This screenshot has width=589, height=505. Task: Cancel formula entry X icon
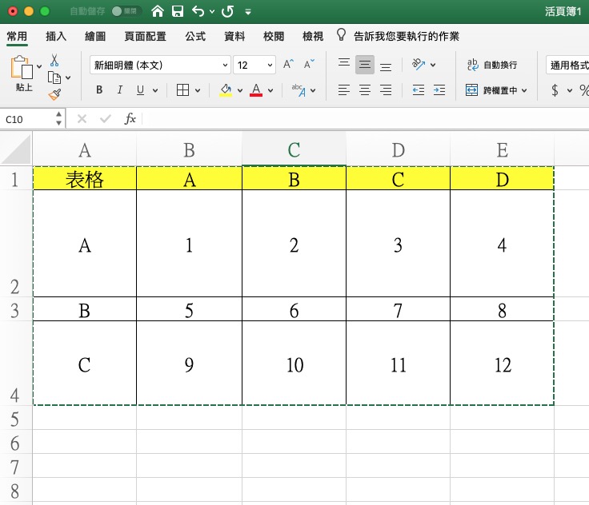coord(82,119)
